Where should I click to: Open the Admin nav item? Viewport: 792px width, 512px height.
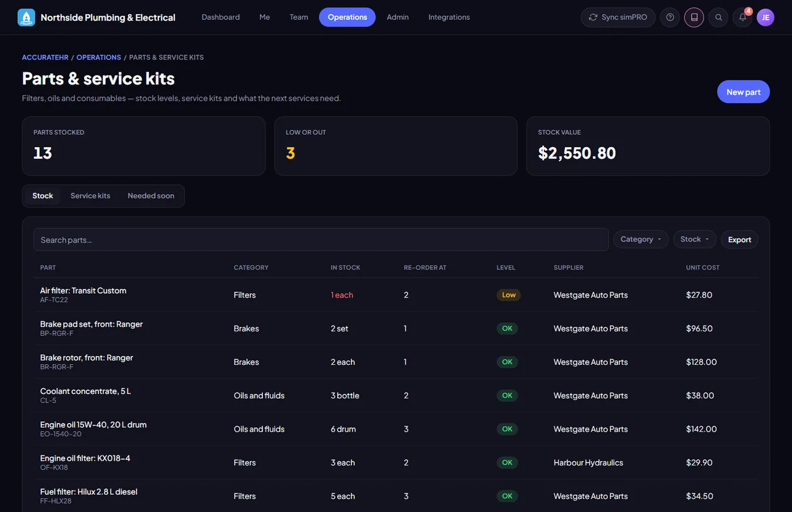point(398,17)
